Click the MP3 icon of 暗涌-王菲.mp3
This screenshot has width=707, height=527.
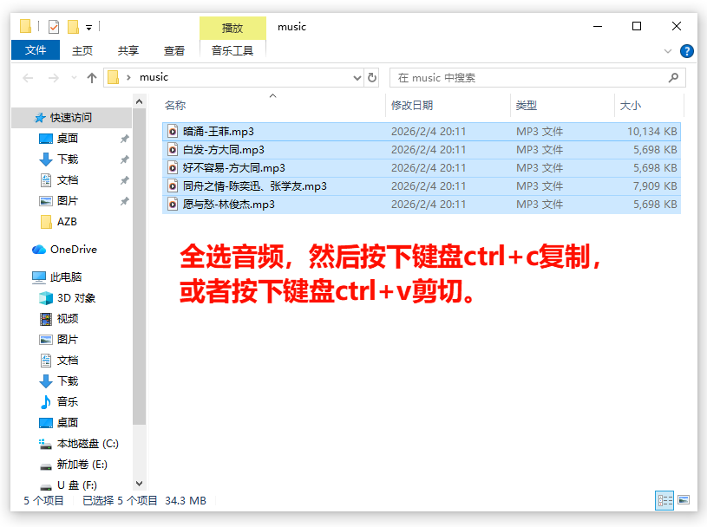173,131
